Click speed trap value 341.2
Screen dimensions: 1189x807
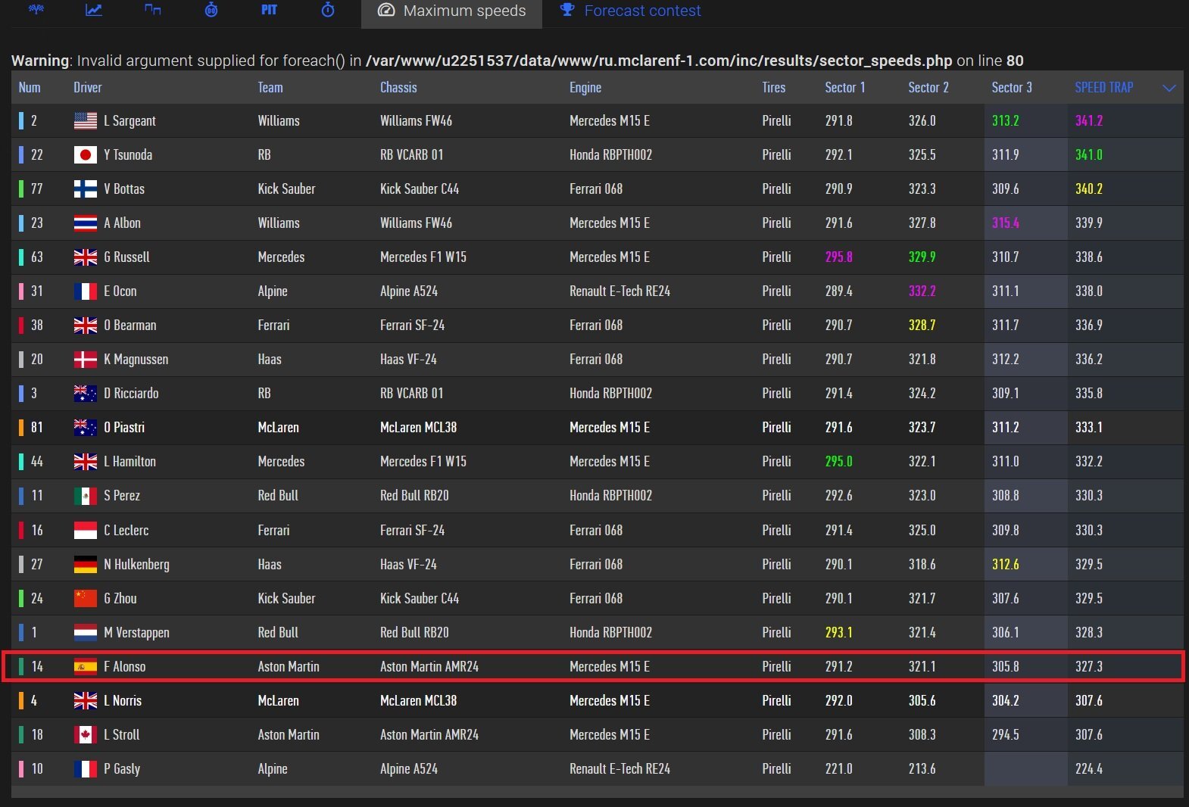(1089, 120)
